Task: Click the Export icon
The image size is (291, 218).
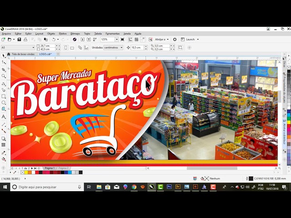Action: pos(89,40)
